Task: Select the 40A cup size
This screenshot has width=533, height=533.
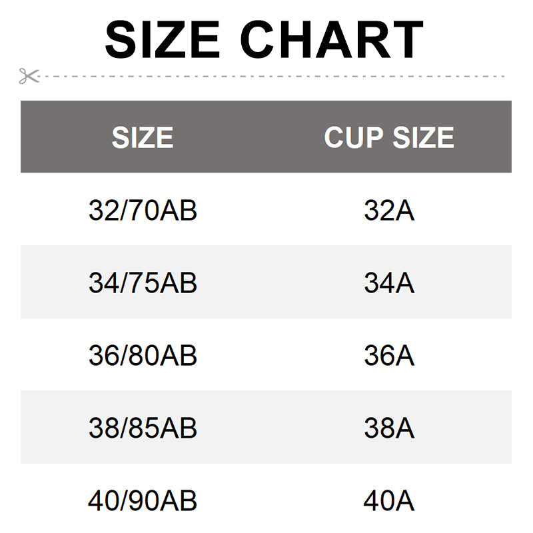Action: pyautogui.click(x=389, y=500)
